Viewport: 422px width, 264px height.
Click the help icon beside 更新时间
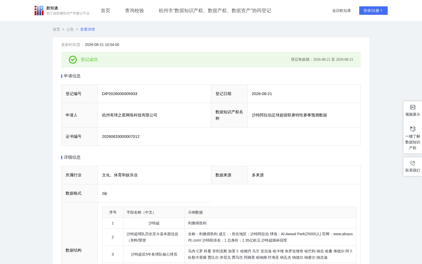(78, 45)
